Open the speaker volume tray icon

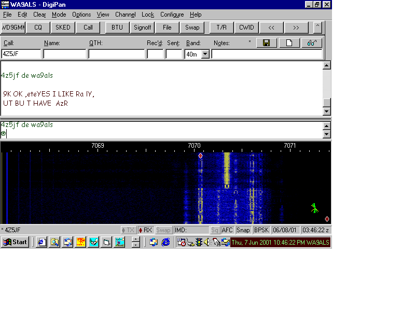(x=207, y=242)
